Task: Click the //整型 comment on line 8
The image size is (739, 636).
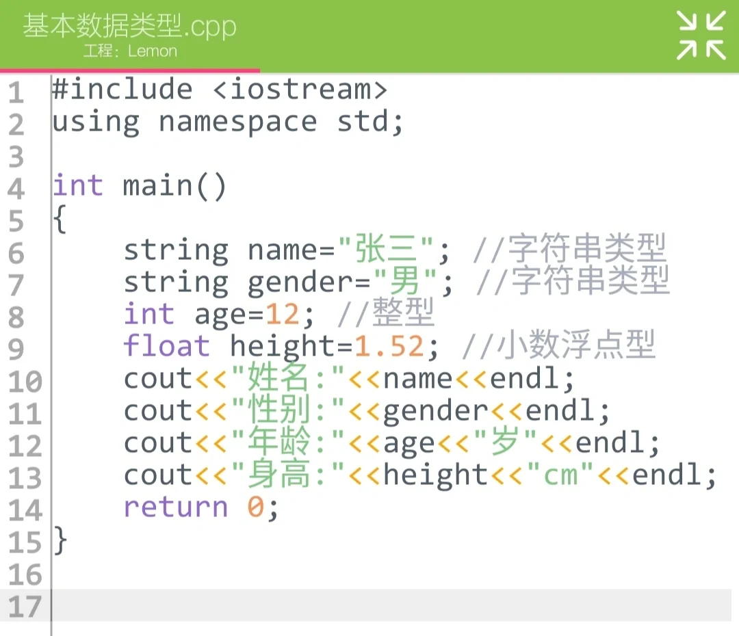Action: (x=383, y=313)
